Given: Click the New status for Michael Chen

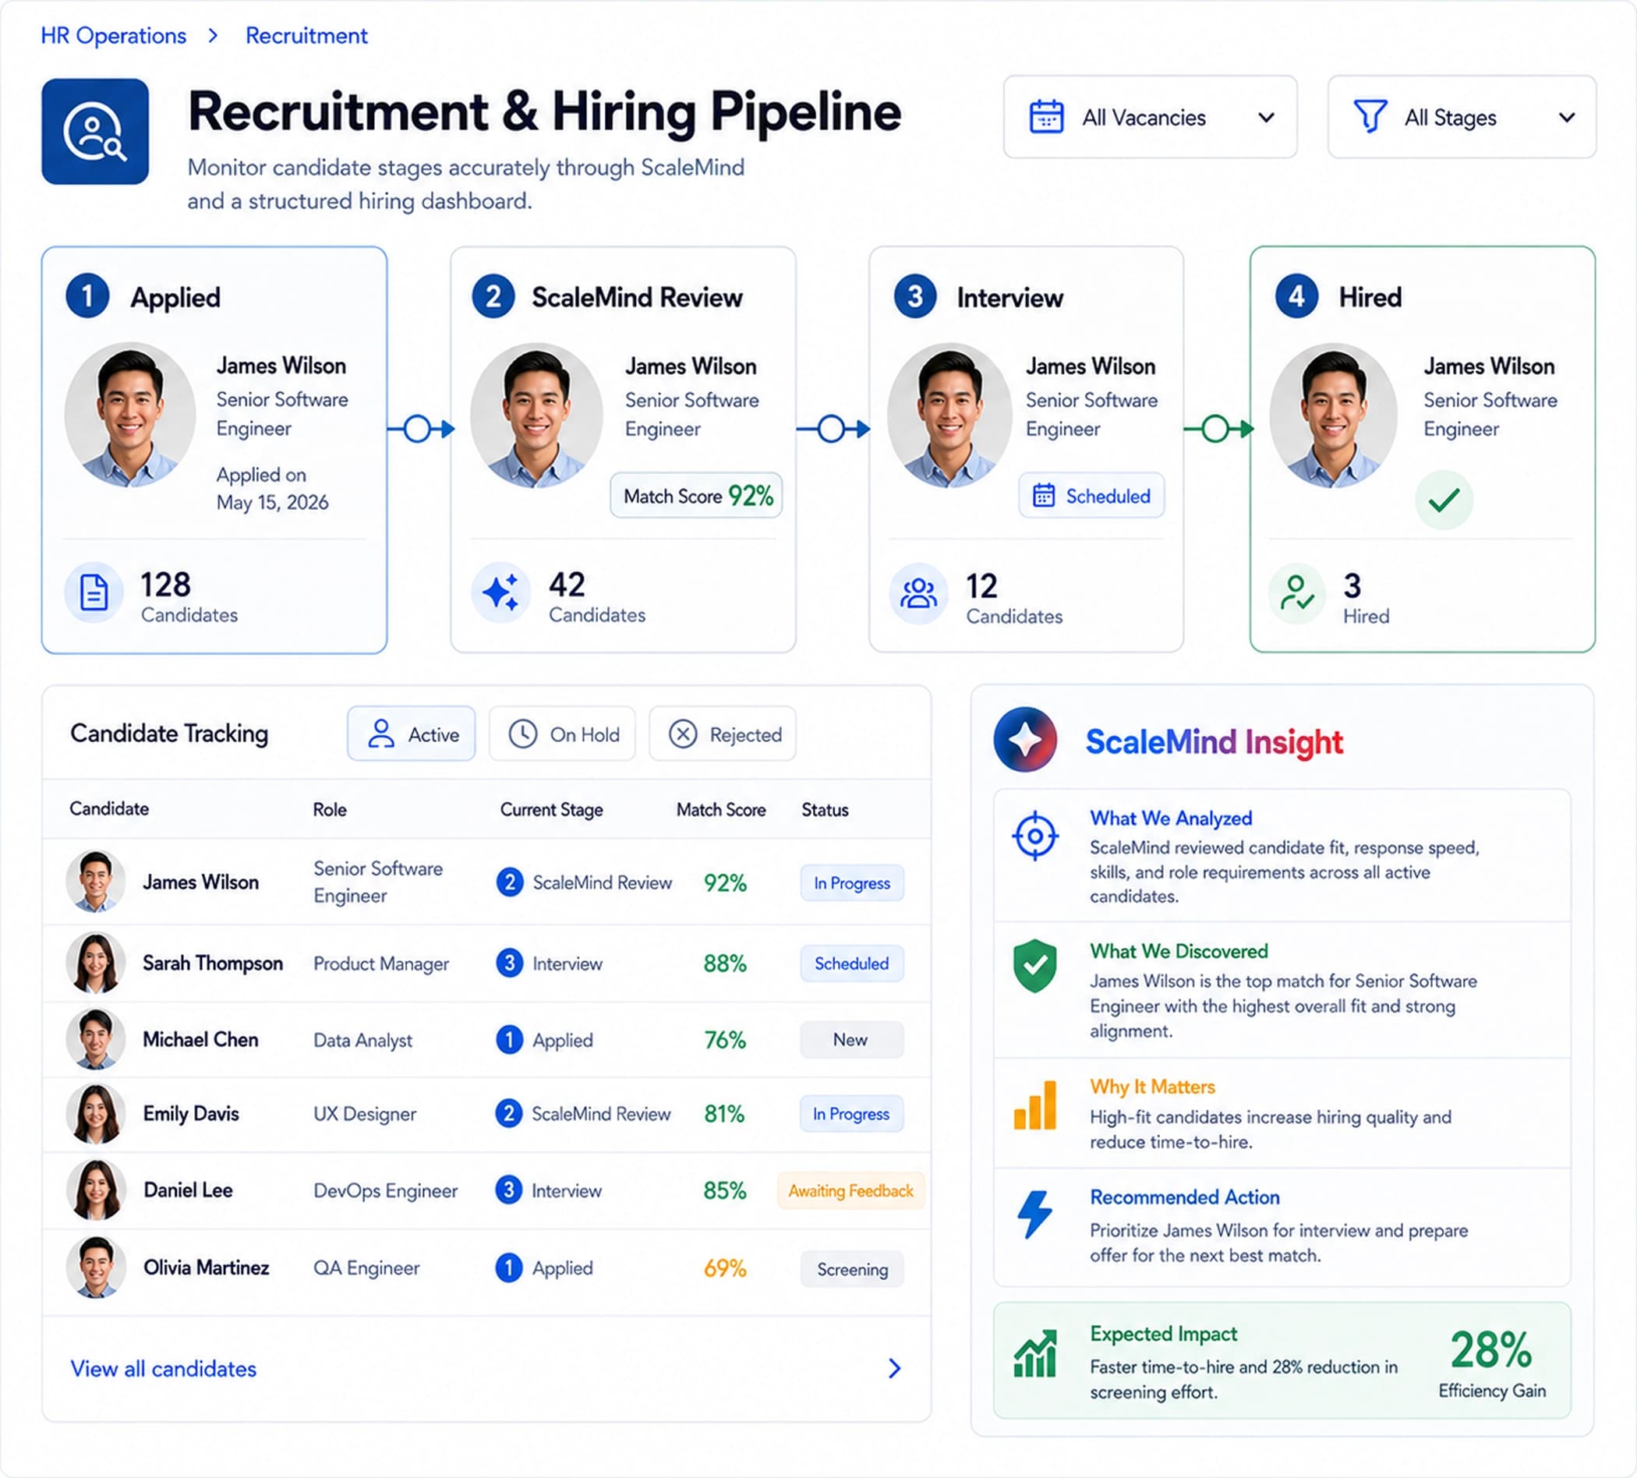Looking at the screenshot, I should pos(852,1039).
